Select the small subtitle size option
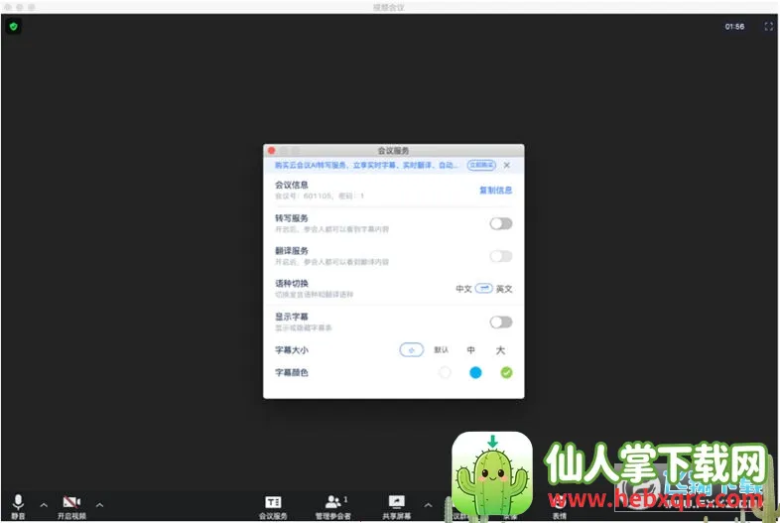The height and width of the screenshot is (523, 780). 412,349
